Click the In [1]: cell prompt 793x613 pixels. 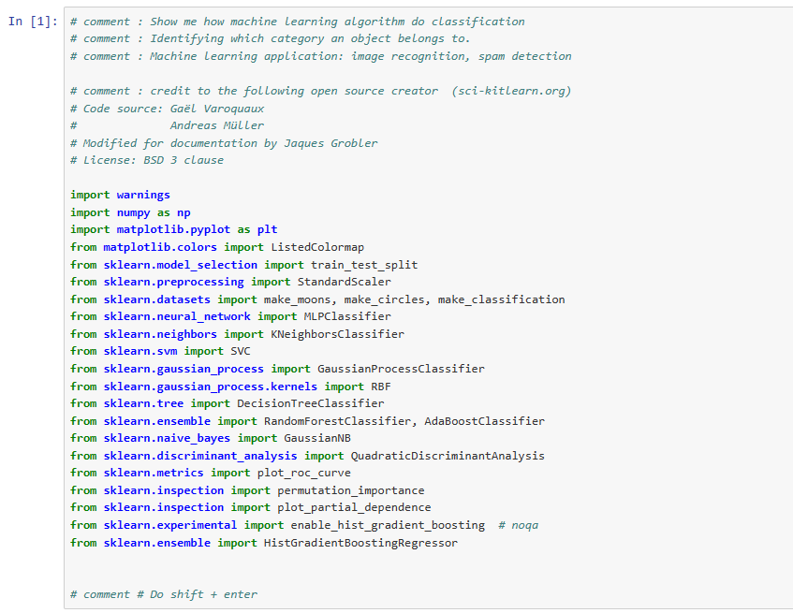pos(33,22)
